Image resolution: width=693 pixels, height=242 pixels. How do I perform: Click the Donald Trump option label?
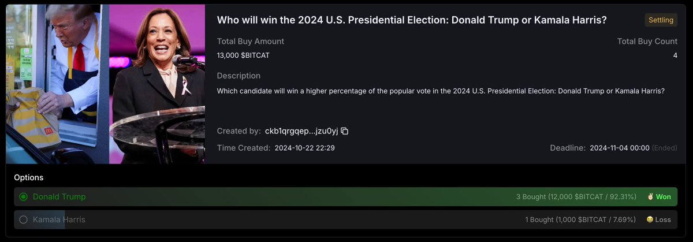(59, 197)
